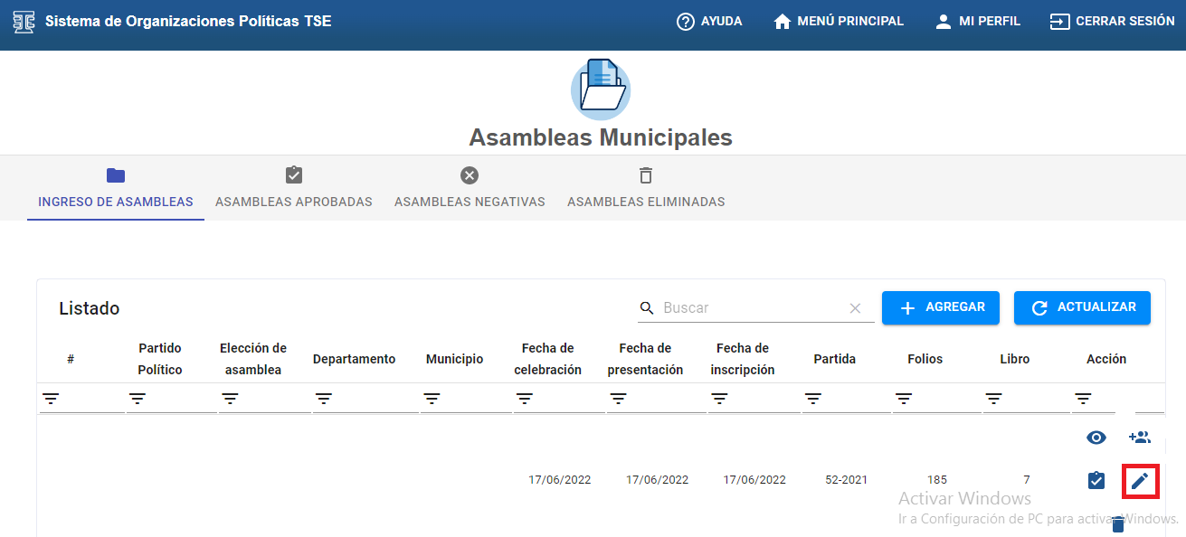The image size is (1186, 537).
Task: Switch to the ASAMBLEAS NEGATIVAS tab
Action: coord(470,188)
